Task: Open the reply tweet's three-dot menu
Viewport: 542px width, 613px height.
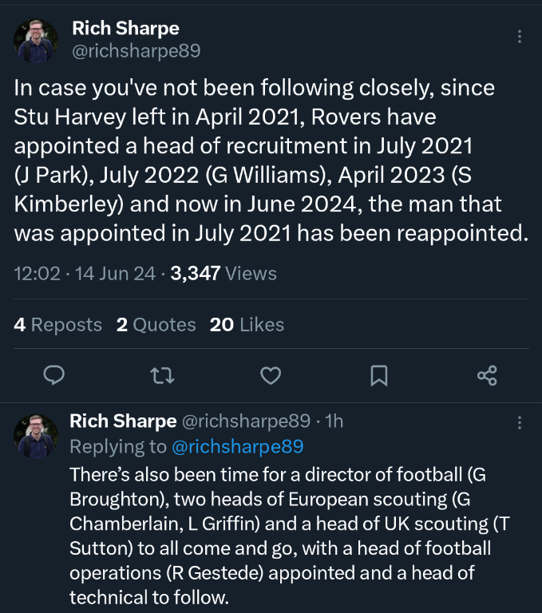Action: pyautogui.click(x=520, y=422)
